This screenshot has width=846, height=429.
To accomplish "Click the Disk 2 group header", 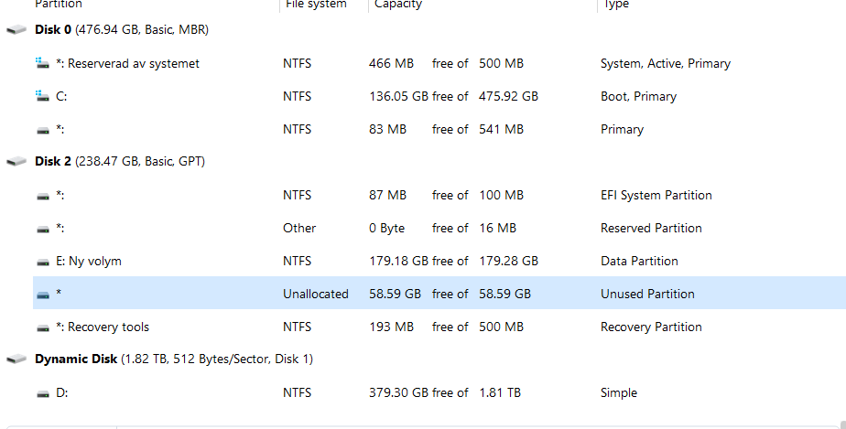I will (119, 162).
